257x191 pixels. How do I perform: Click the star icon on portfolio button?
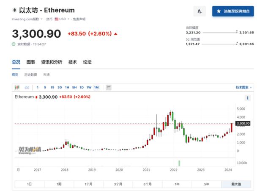pos(219,11)
